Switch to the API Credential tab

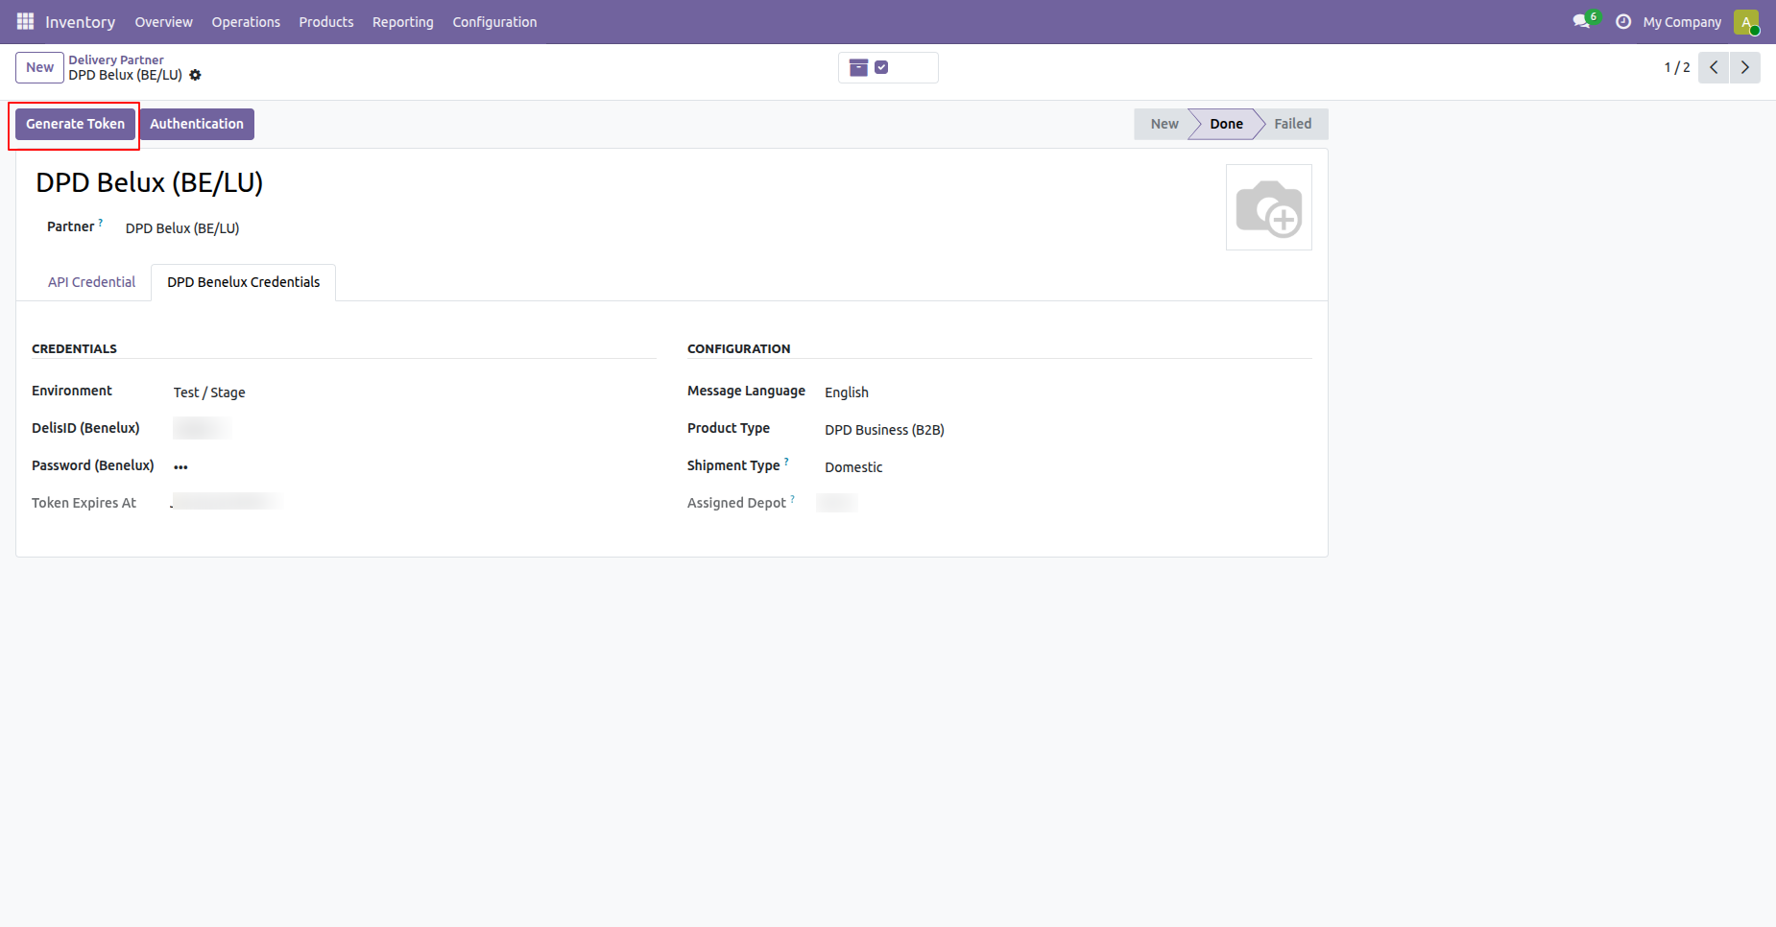pyautogui.click(x=91, y=282)
